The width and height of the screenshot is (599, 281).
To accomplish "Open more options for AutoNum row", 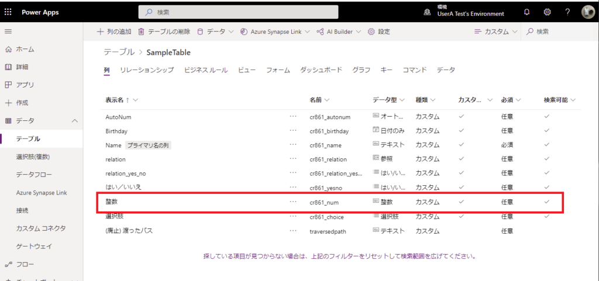I will (293, 117).
